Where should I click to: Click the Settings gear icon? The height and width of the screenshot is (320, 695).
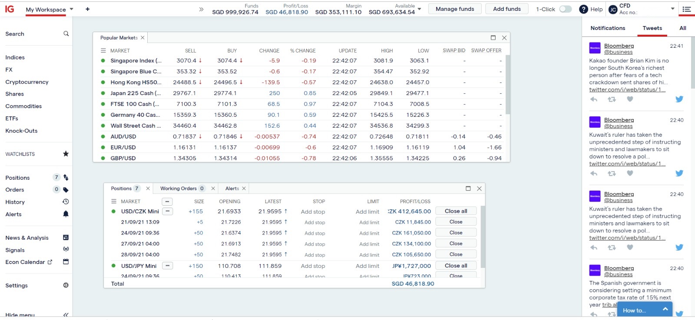(66, 285)
